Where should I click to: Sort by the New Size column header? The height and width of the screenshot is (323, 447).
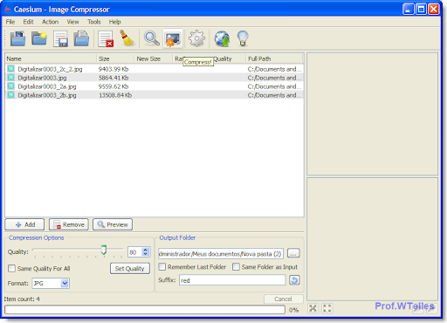coord(153,58)
